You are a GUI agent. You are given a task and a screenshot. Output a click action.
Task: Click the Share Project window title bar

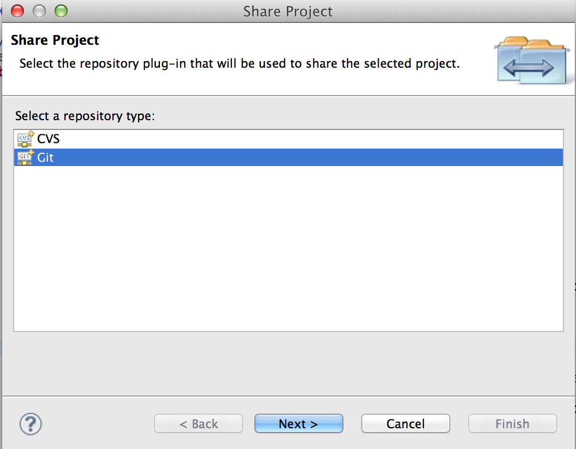click(x=287, y=11)
